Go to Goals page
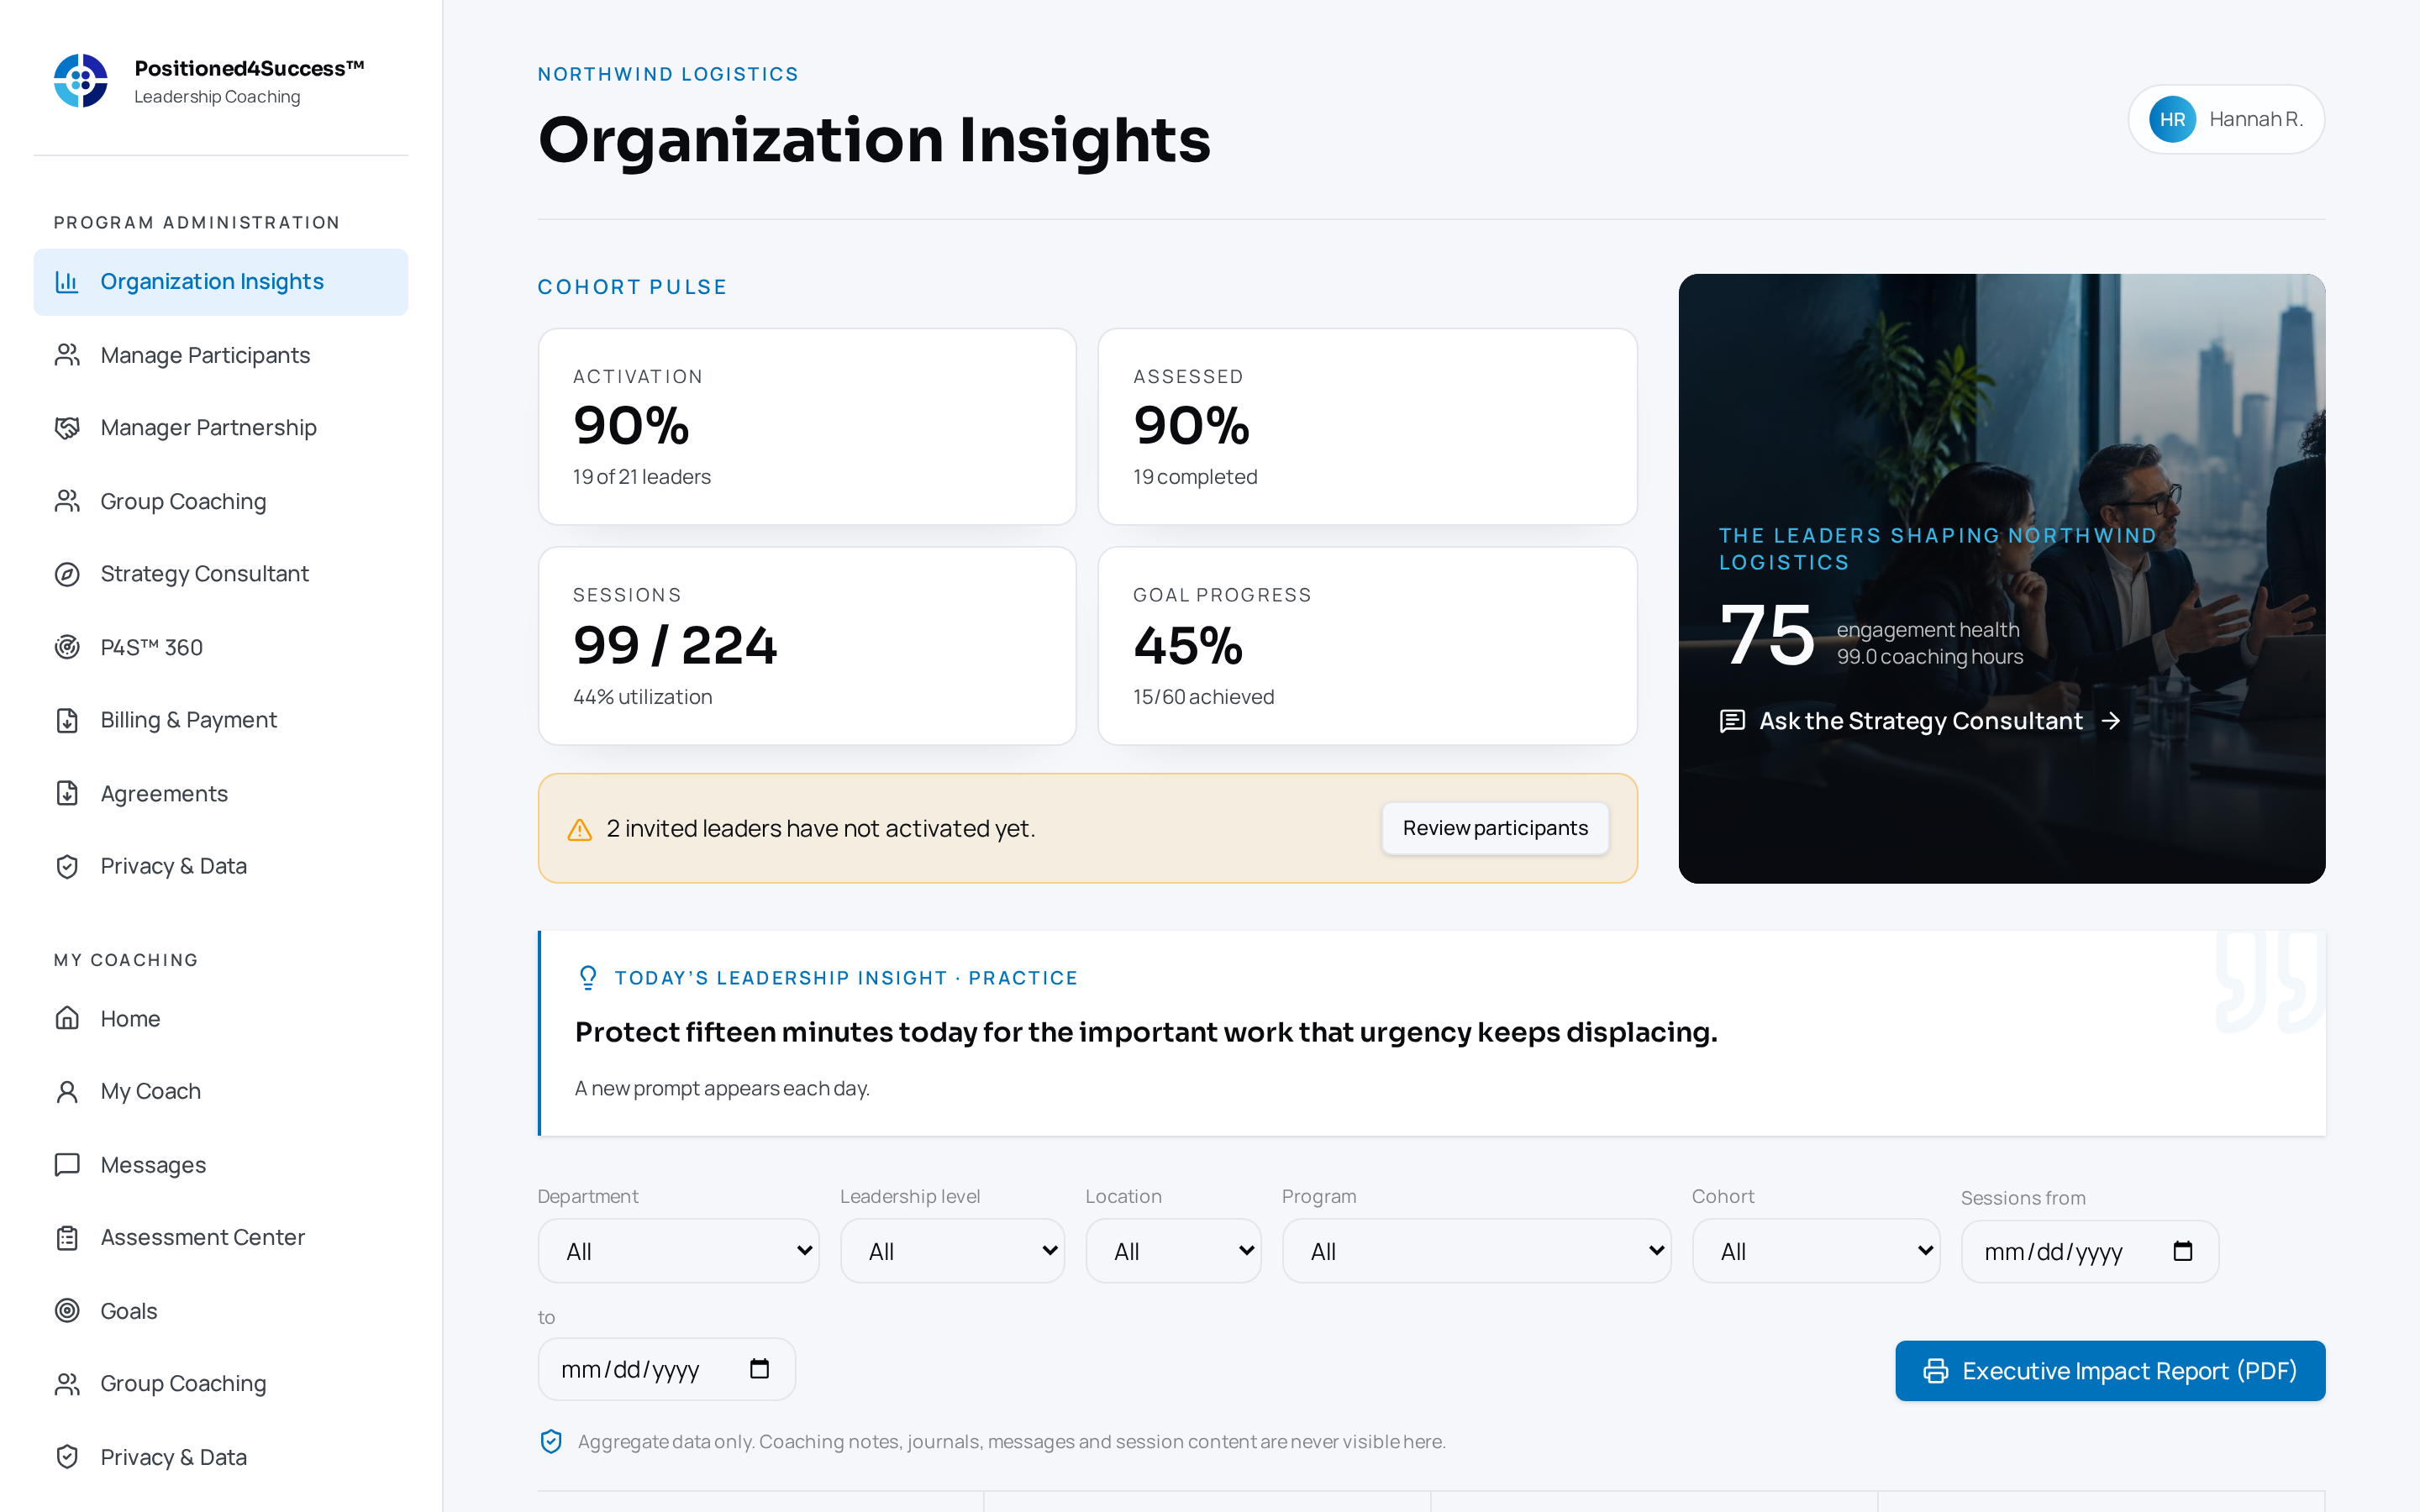 pyautogui.click(x=220, y=1310)
